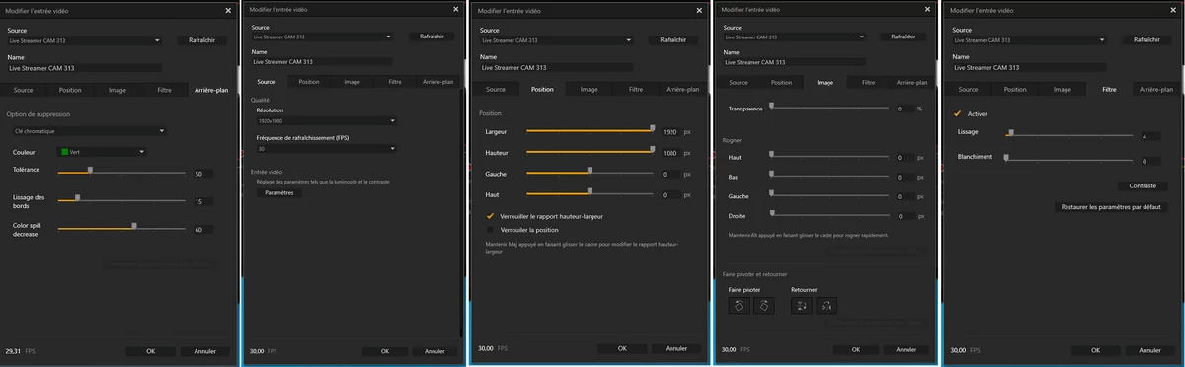1185x367 pixels.
Task: Rotate the video right in the Image dialog
Action: click(764, 307)
